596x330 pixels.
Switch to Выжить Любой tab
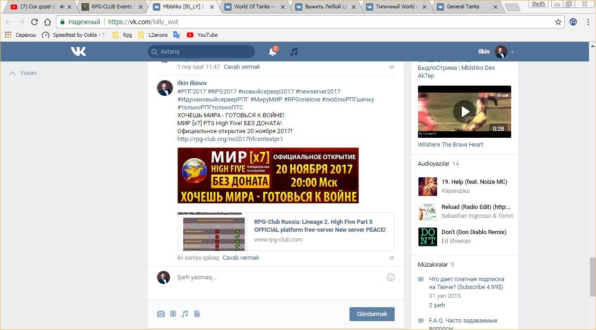pyautogui.click(x=325, y=7)
